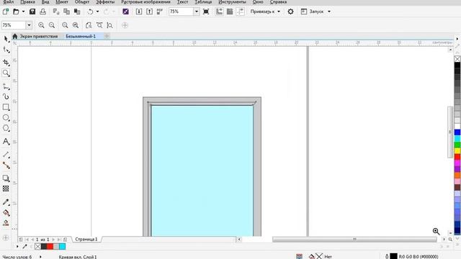Open the Справка menu
This screenshot has height=259, width=461.
tap(278, 2)
